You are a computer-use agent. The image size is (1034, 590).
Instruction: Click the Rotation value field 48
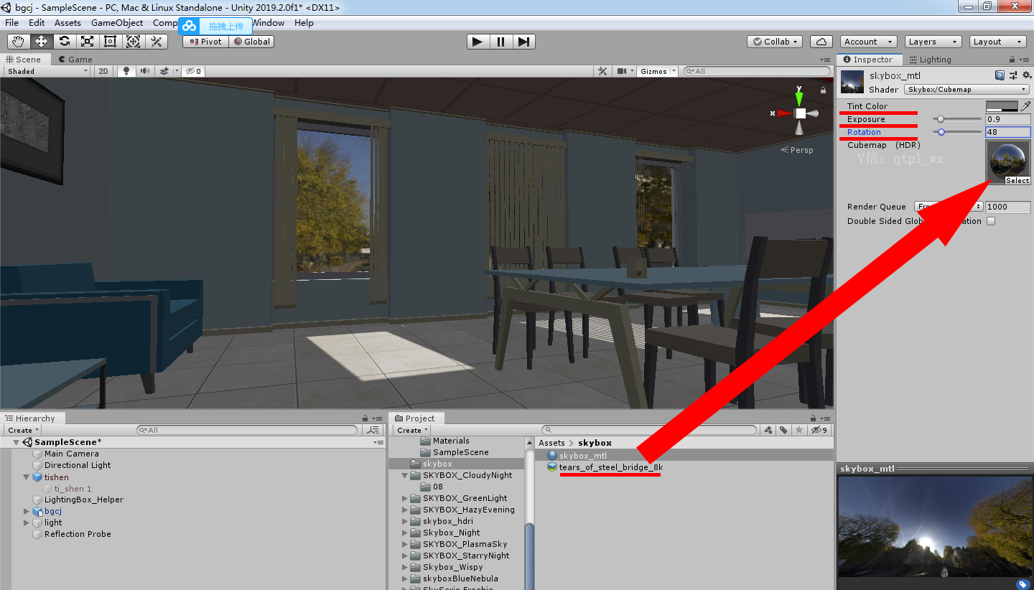(1008, 132)
